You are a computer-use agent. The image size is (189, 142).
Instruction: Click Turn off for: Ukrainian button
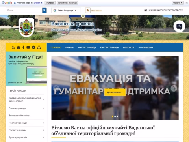click(x=67, y=3)
